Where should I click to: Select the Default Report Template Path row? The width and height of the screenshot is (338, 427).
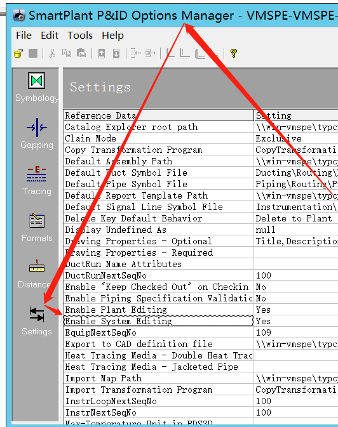(158, 196)
